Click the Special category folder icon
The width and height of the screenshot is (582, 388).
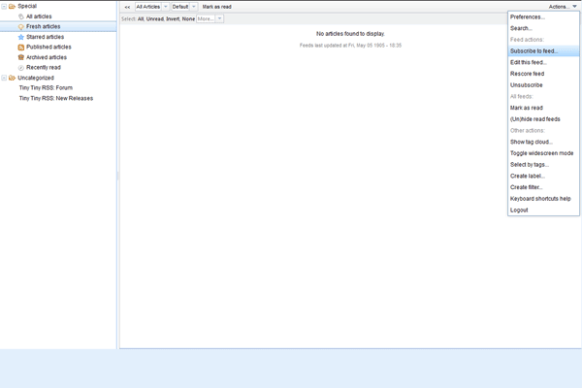13,6
